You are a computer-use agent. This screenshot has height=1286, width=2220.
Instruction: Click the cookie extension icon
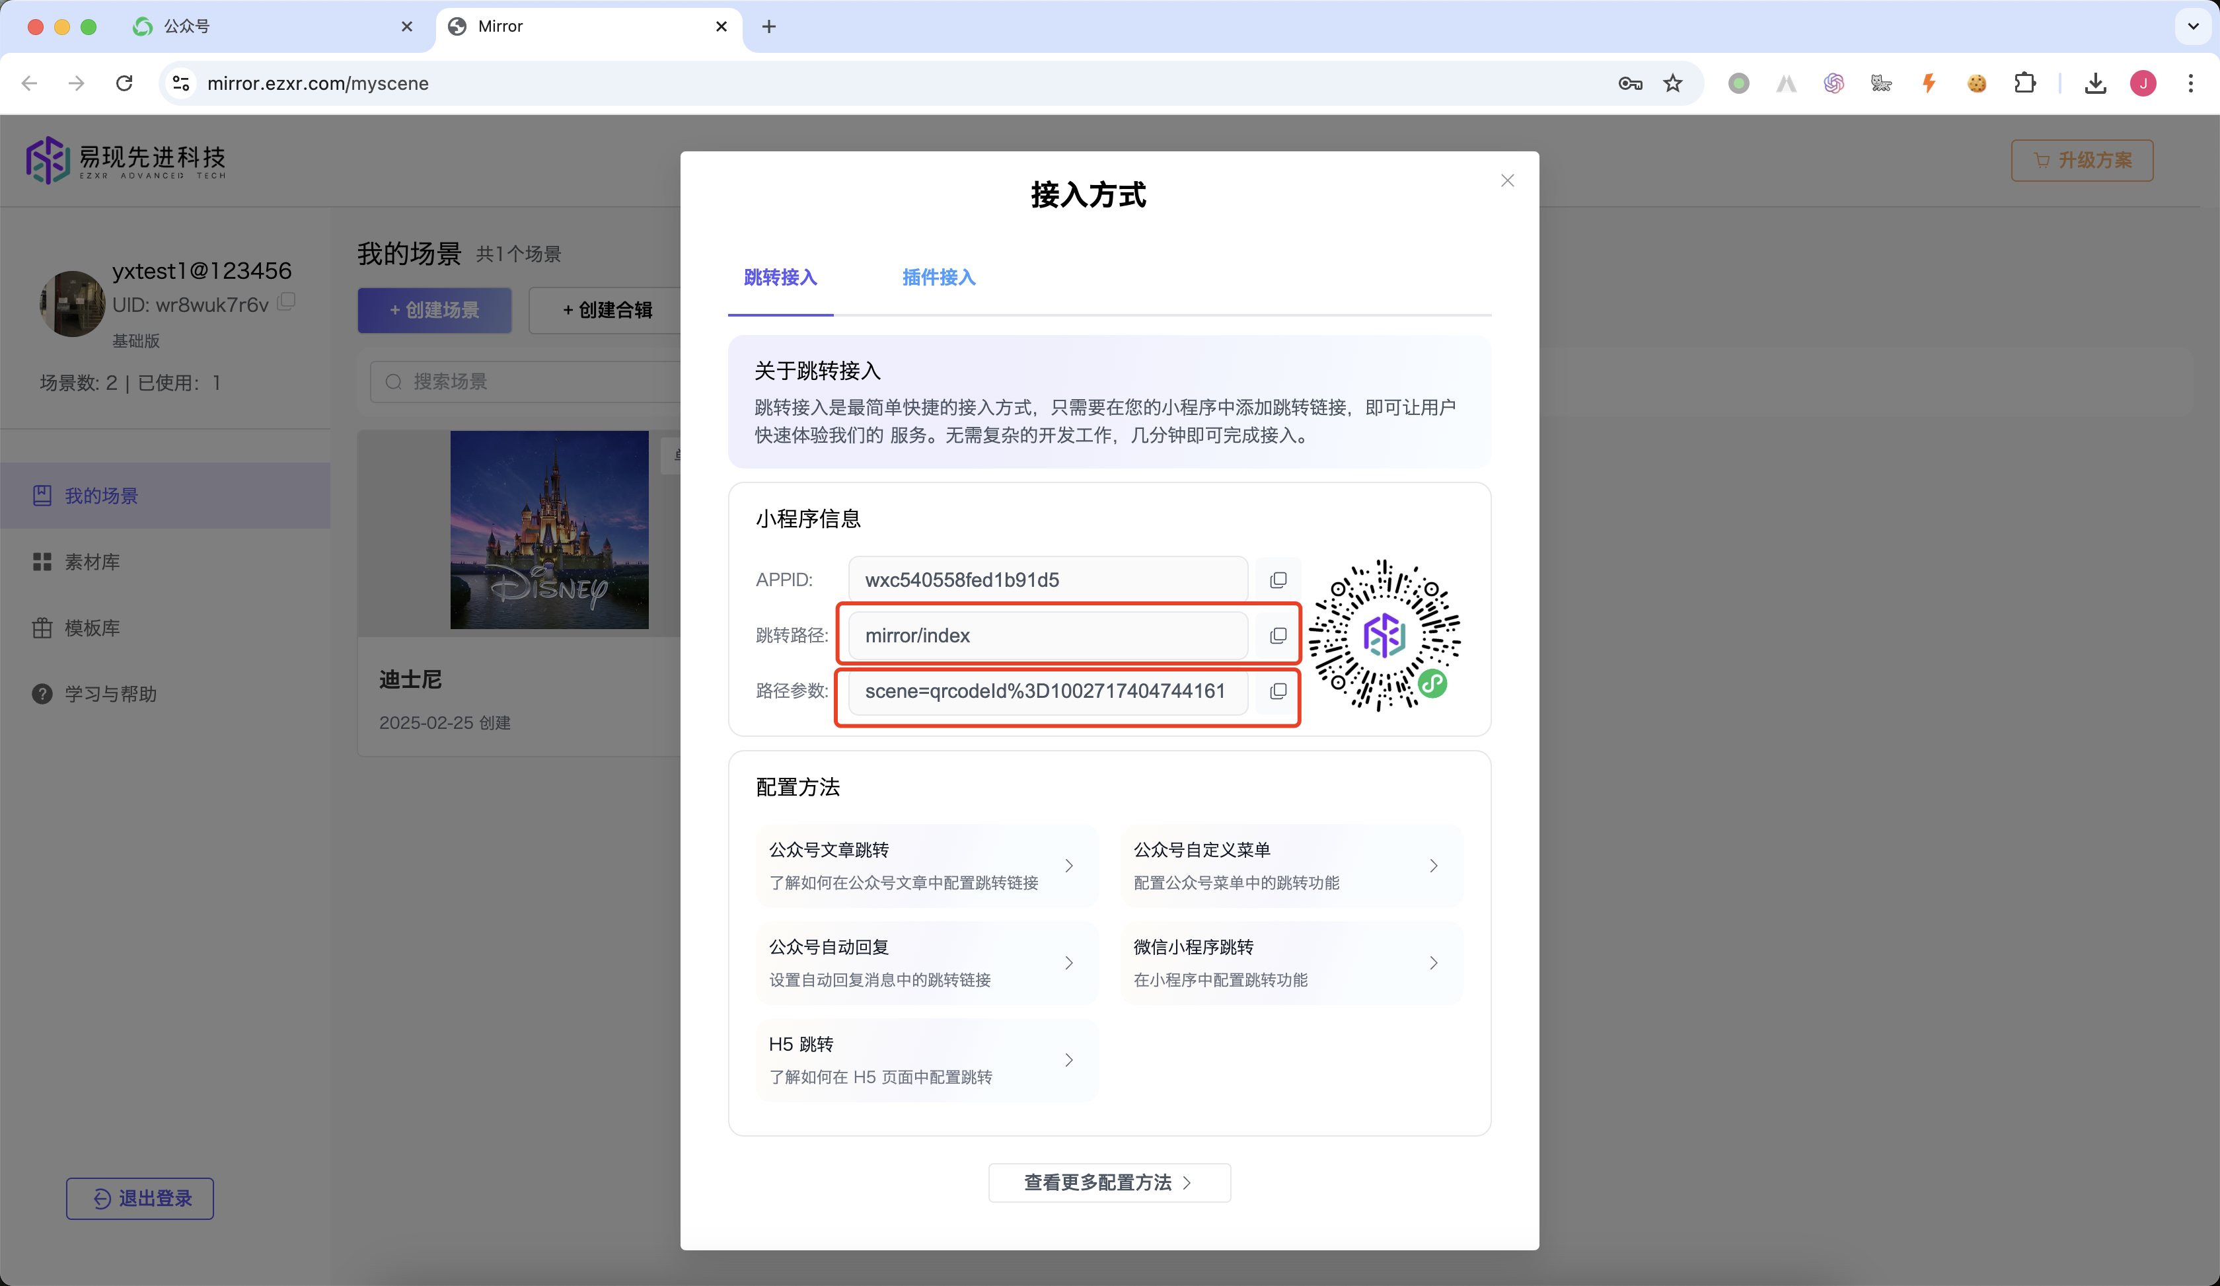point(1977,83)
